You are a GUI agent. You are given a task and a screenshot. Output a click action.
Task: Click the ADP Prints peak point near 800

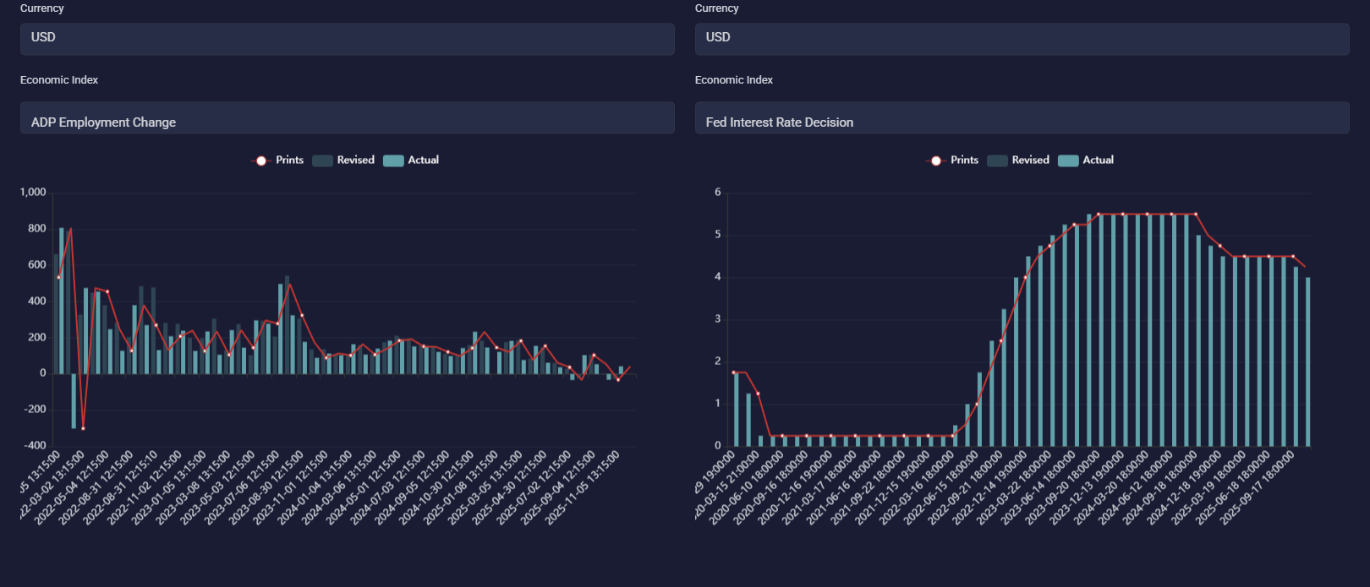point(70,229)
